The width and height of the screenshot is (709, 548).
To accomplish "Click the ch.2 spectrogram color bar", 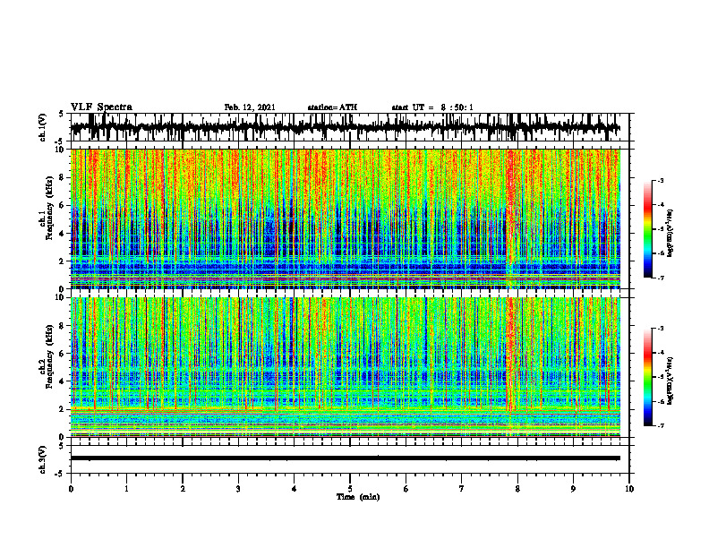I will (x=647, y=377).
